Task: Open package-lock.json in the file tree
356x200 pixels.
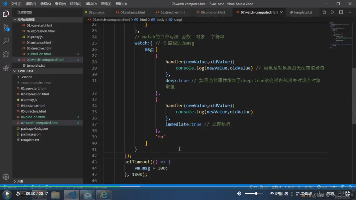Action: coord(48,128)
